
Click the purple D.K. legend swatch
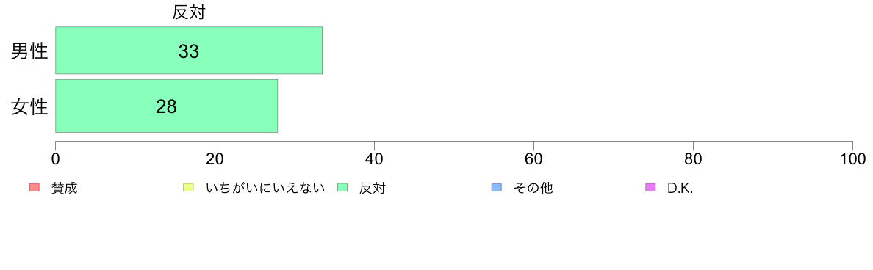click(x=650, y=188)
